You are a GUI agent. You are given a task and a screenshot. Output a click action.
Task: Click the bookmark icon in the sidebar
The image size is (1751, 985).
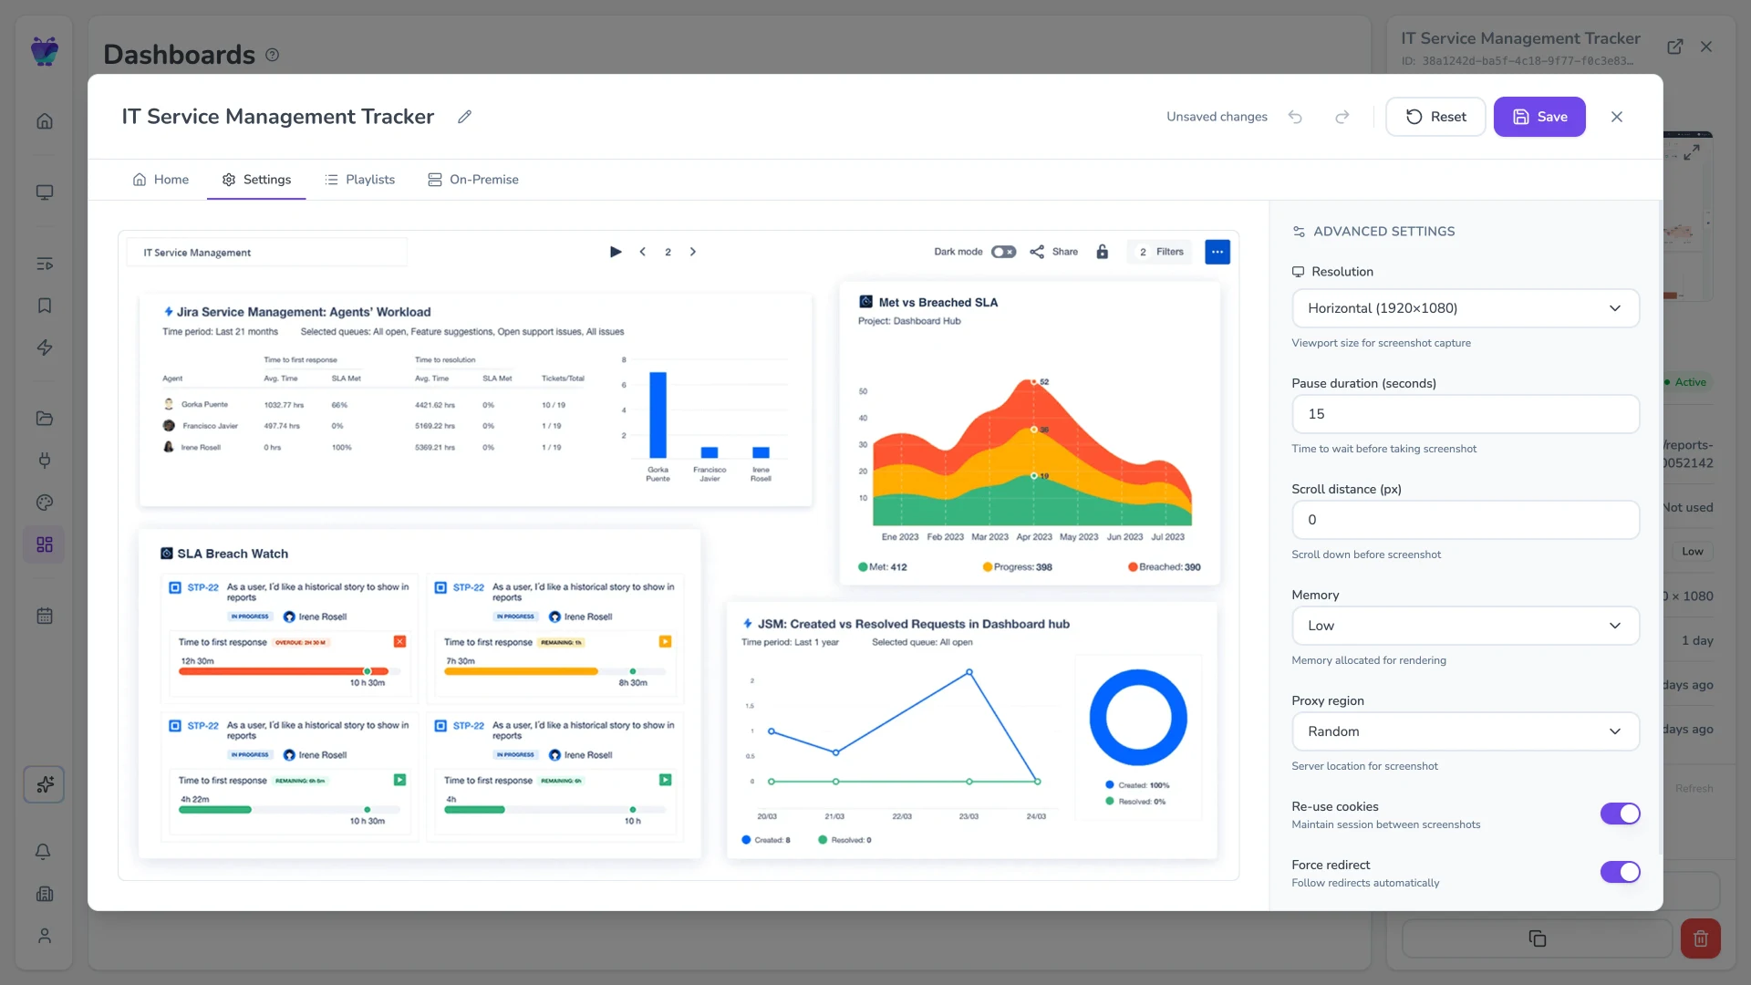45,306
